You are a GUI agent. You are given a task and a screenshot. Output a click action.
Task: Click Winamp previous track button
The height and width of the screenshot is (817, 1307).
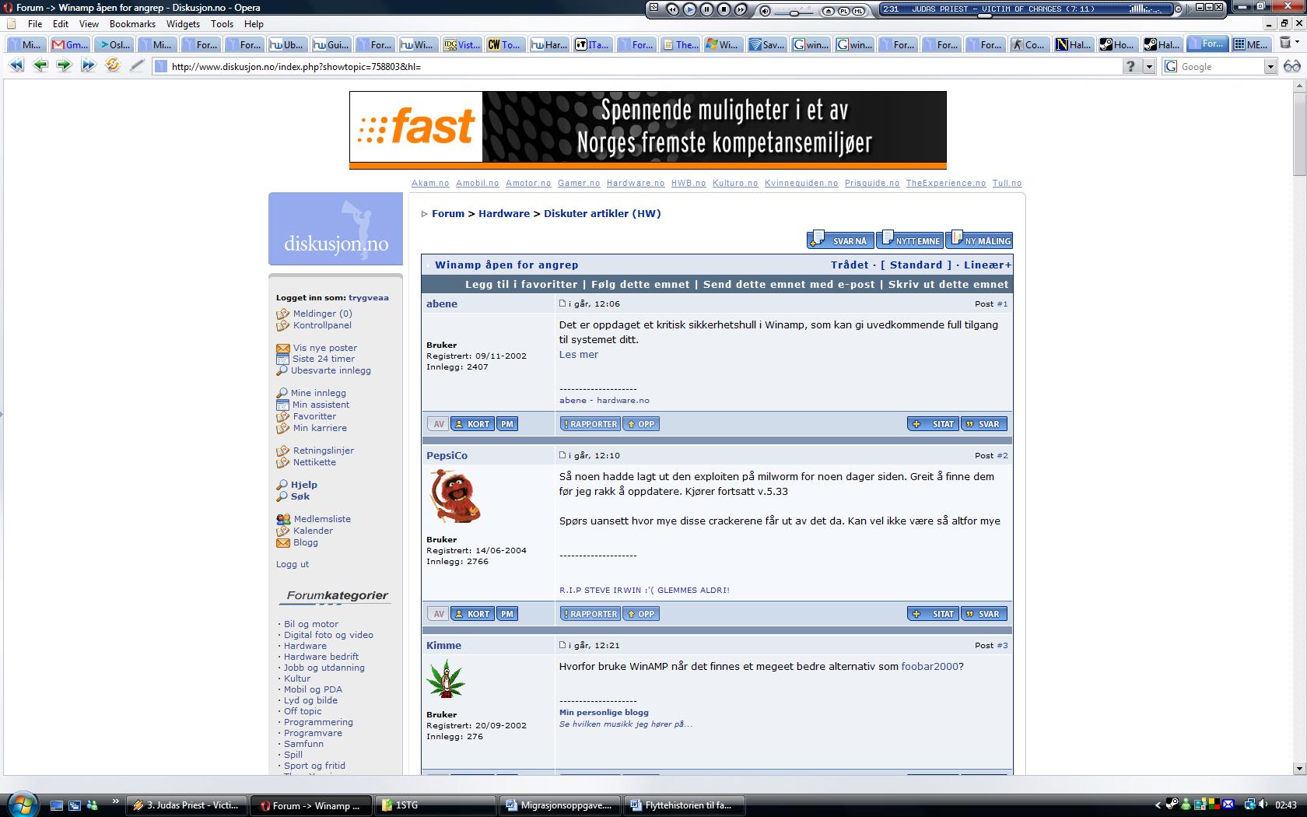tap(672, 9)
